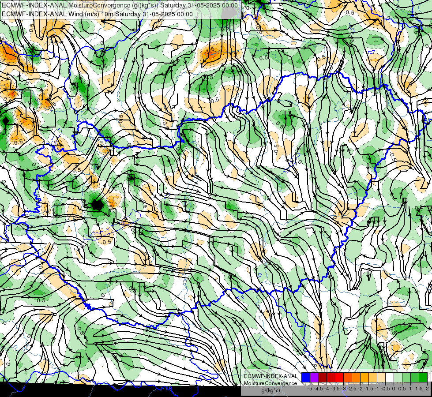Select the legend swatch from -4 to -3.5

coord(331,377)
